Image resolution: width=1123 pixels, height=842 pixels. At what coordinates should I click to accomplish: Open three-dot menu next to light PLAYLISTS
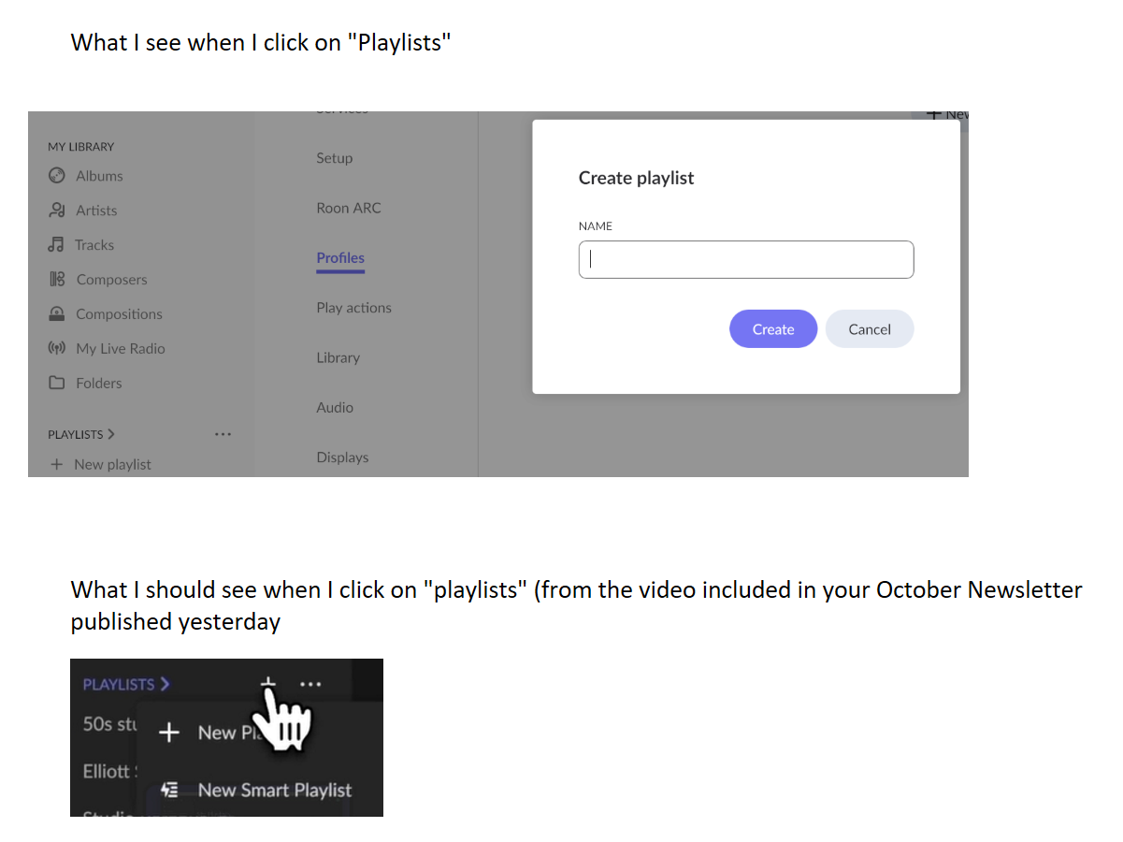223,434
